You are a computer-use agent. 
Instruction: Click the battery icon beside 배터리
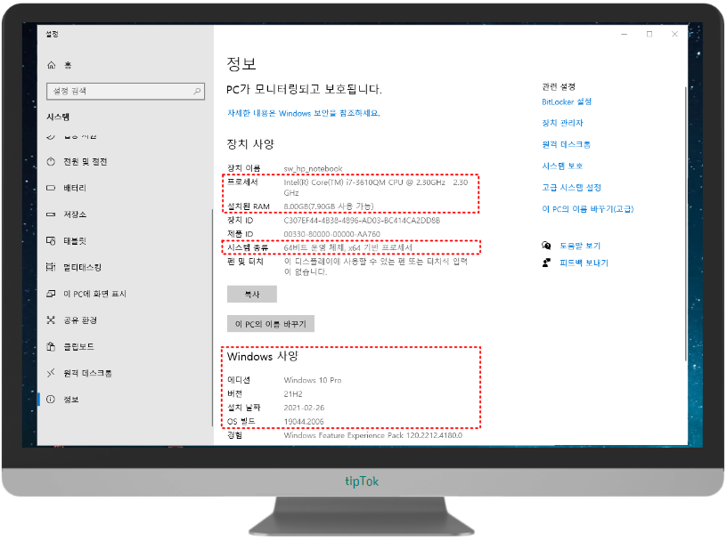(x=51, y=188)
